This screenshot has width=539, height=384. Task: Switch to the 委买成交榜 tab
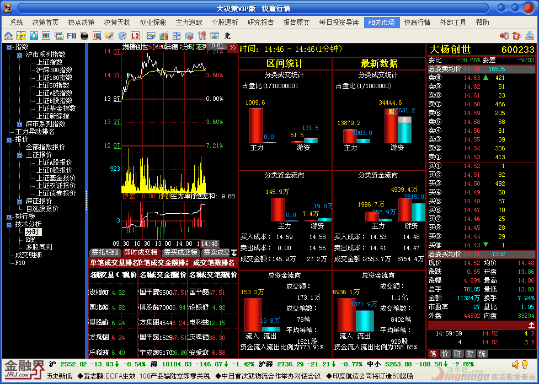180,252
